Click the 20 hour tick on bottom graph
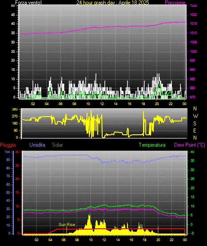Screen dimensions: 207x246 [x=158, y=240]
